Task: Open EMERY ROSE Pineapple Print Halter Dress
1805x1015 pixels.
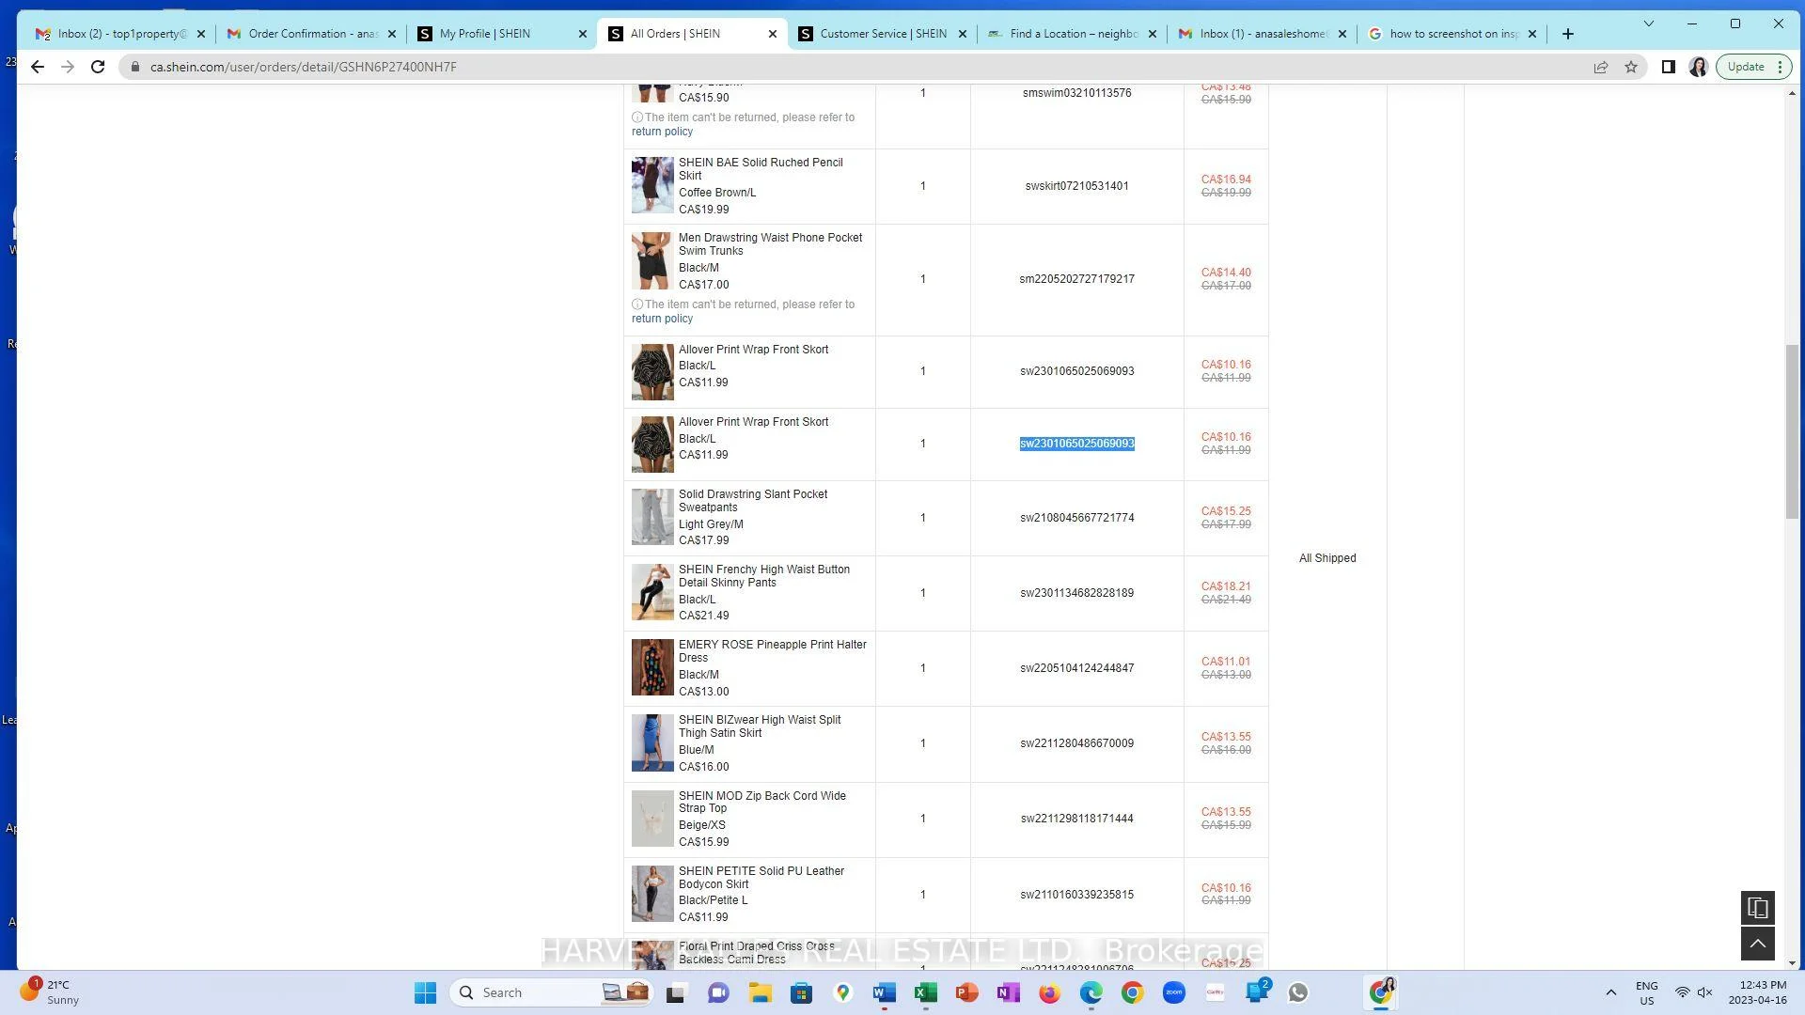Action: (773, 651)
